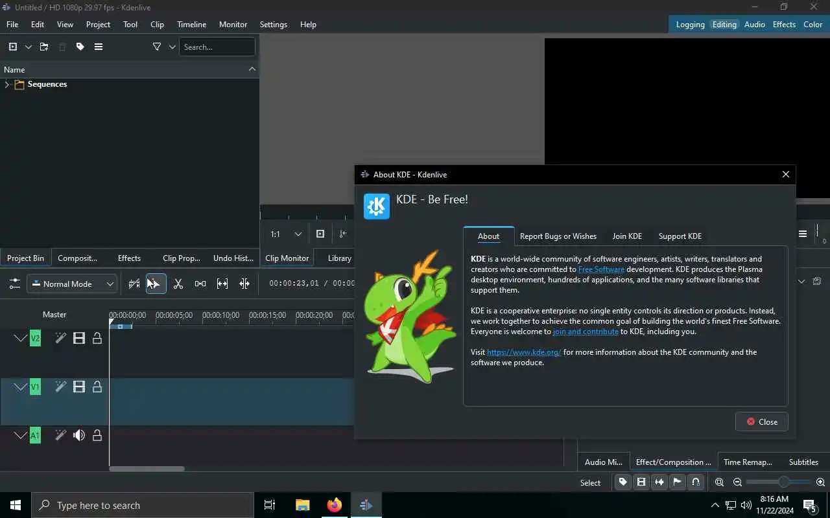Viewport: 830px width, 518px height.
Task: Click the timeline horizontal scrollbar
Action: tap(147, 469)
